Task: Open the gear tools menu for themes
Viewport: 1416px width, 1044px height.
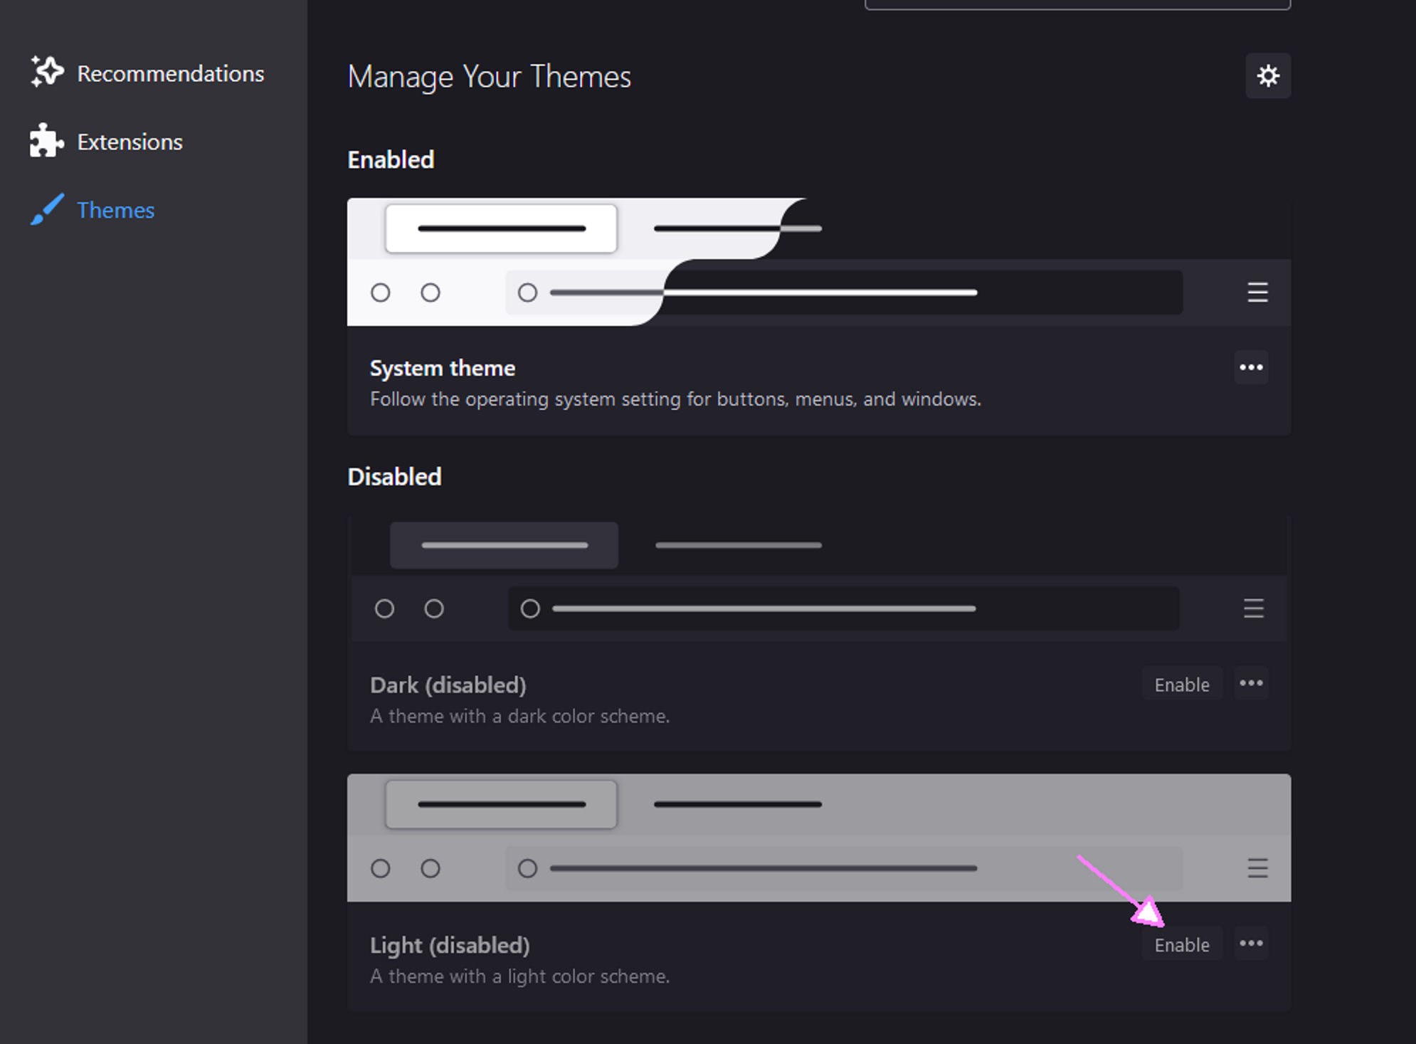Action: tap(1267, 75)
